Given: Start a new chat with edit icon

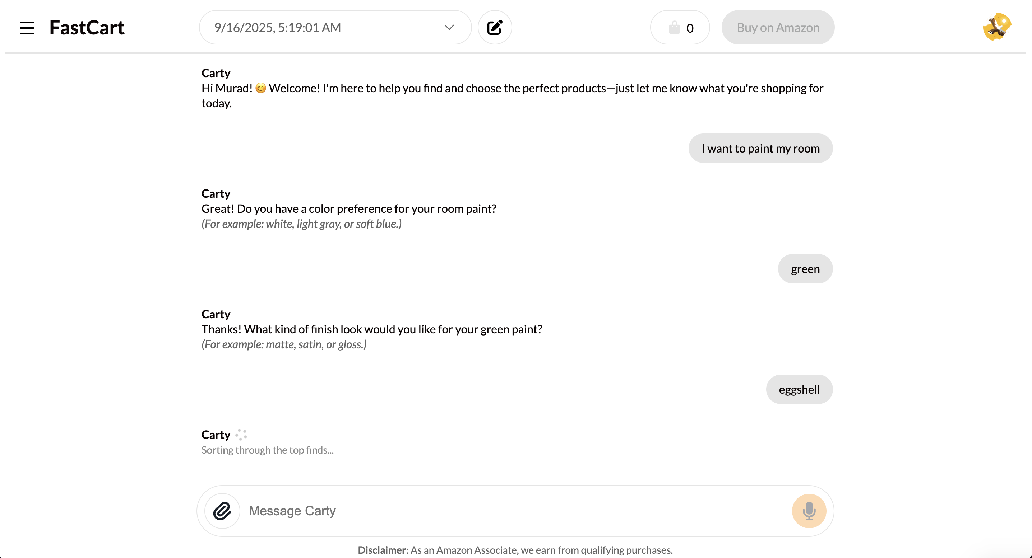Looking at the screenshot, I should point(495,27).
